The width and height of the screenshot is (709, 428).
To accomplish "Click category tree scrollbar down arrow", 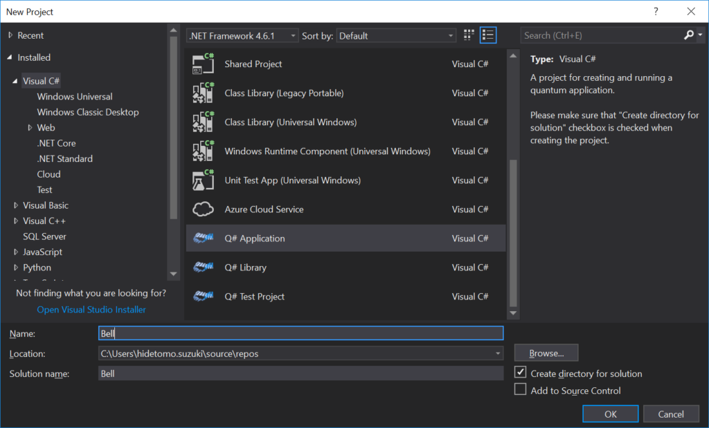I will coord(173,274).
